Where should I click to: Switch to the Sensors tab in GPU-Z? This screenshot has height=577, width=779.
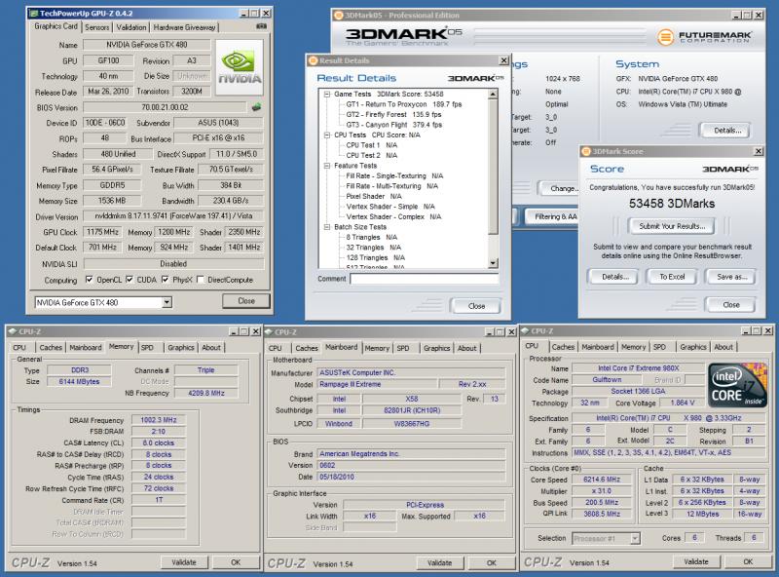pyautogui.click(x=97, y=27)
